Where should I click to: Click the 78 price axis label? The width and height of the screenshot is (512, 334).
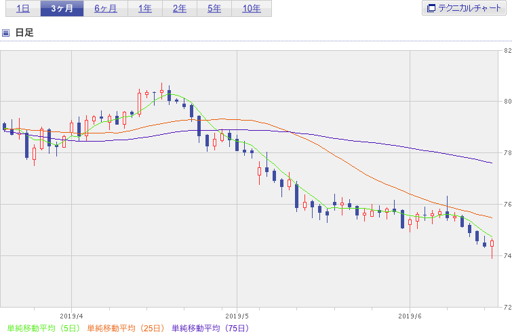507,153
